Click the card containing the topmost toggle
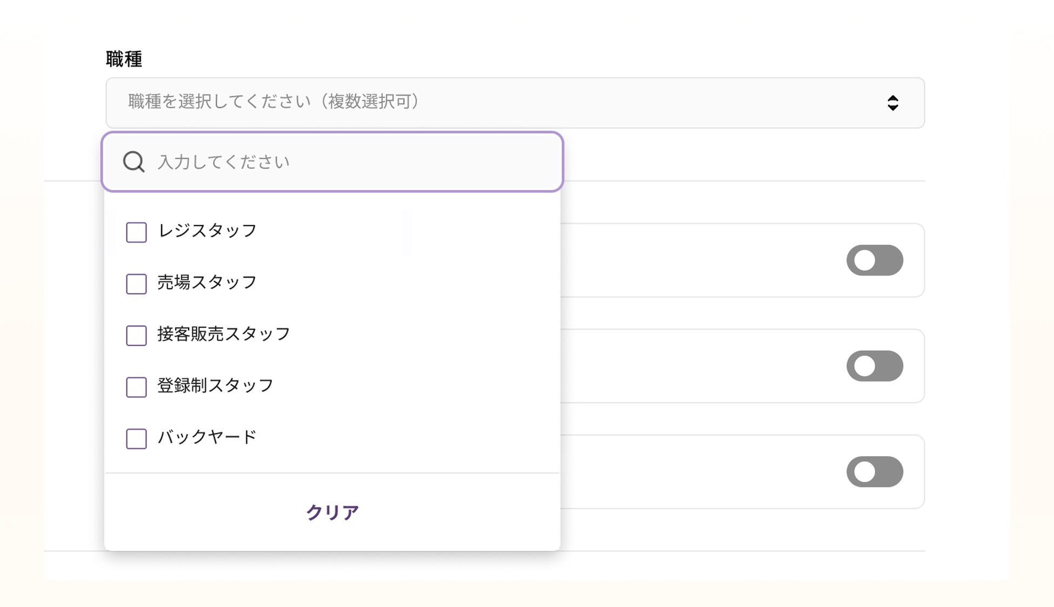The image size is (1054, 607). (x=742, y=260)
